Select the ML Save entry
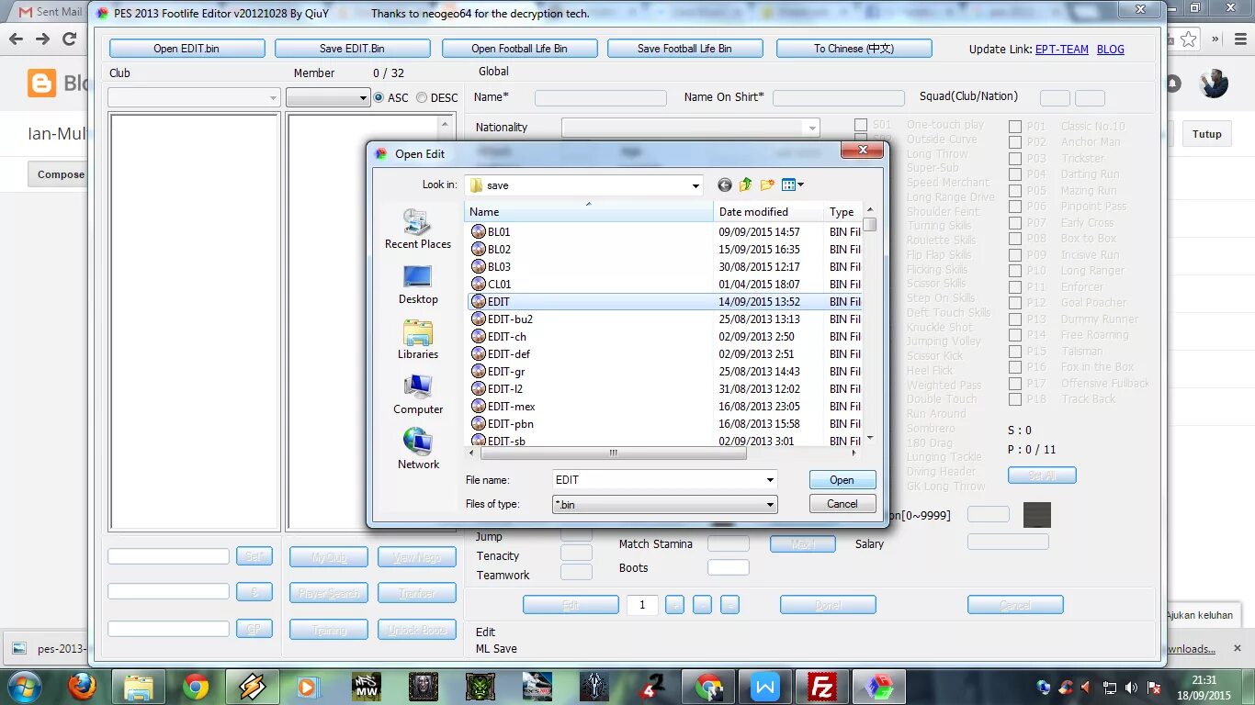Viewport: 1255px width, 705px height. point(496,649)
